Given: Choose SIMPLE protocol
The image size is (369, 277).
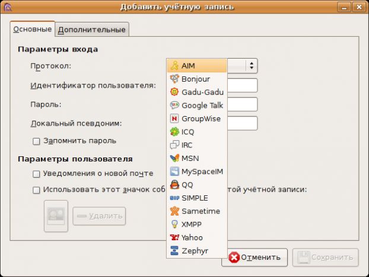Looking at the screenshot, I should (x=197, y=198).
